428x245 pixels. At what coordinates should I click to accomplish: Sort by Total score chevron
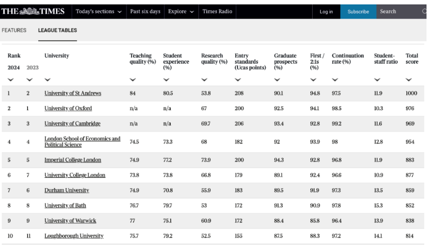[x=409, y=79]
